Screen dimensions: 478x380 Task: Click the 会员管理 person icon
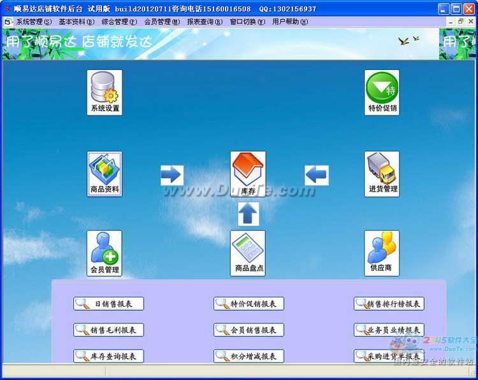pos(105,253)
